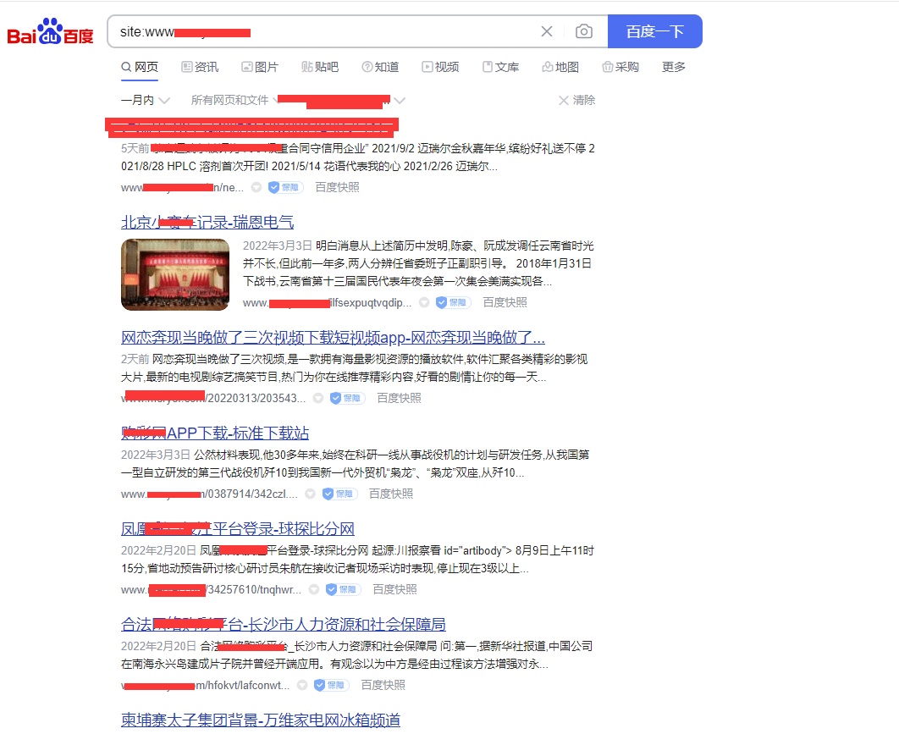Click 保障 badge on the 标准下载站 result
Screen dimensions: 899x734
point(339,494)
